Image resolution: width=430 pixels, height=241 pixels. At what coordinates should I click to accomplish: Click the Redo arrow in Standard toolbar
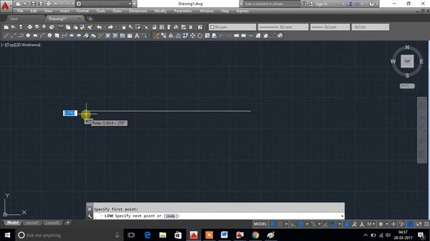tap(110, 27)
